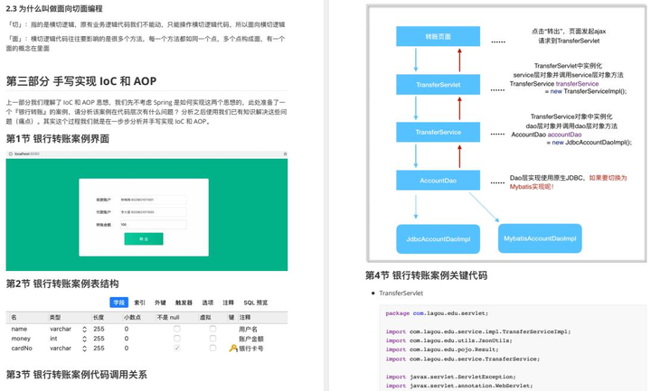Open type stepper for cardNo varchar row
This screenshot has height=391, width=651.
(84, 349)
